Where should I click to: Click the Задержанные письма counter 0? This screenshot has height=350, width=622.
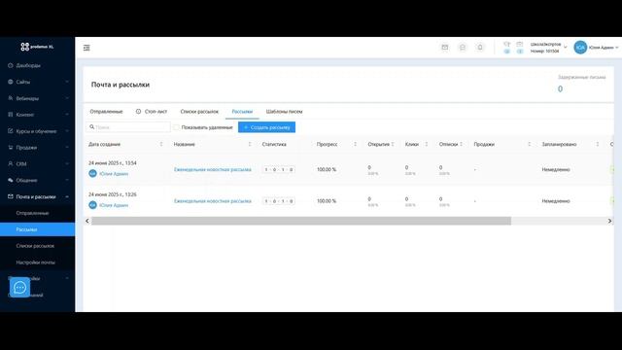click(560, 88)
